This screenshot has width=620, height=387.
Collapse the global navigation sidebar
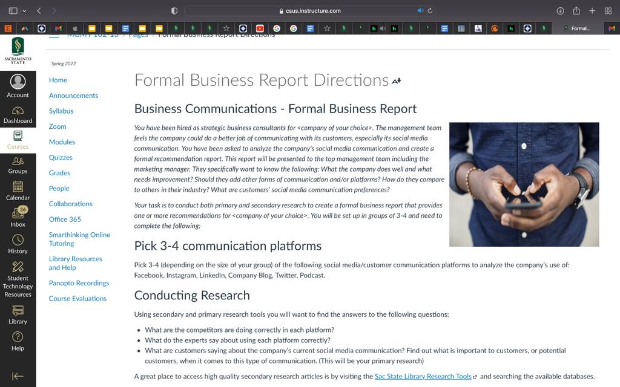point(18,376)
